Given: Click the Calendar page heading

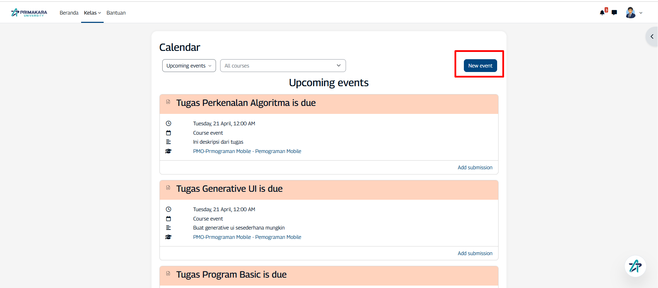Looking at the screenshot, I should coord(180,47).
